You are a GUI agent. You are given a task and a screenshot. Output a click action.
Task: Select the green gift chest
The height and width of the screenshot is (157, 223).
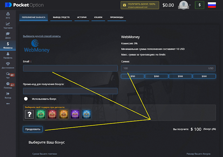tap(41, 114)
